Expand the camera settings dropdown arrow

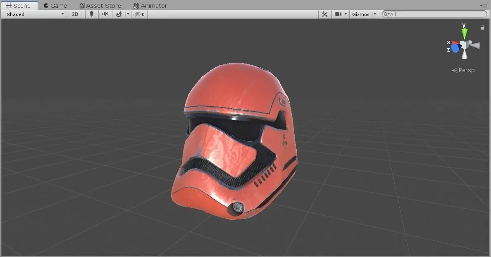pos(346,14)
